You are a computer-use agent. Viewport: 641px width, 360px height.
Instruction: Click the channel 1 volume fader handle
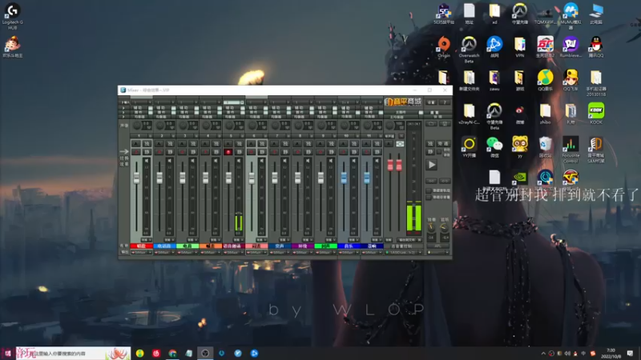point(136,178)
